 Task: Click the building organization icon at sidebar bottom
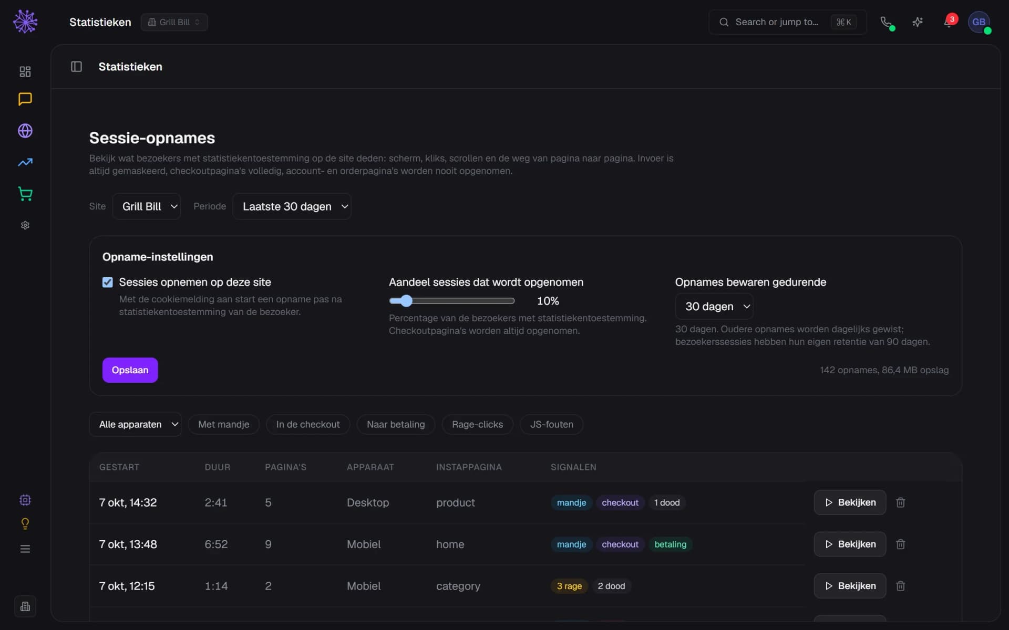tap(25, 607)
